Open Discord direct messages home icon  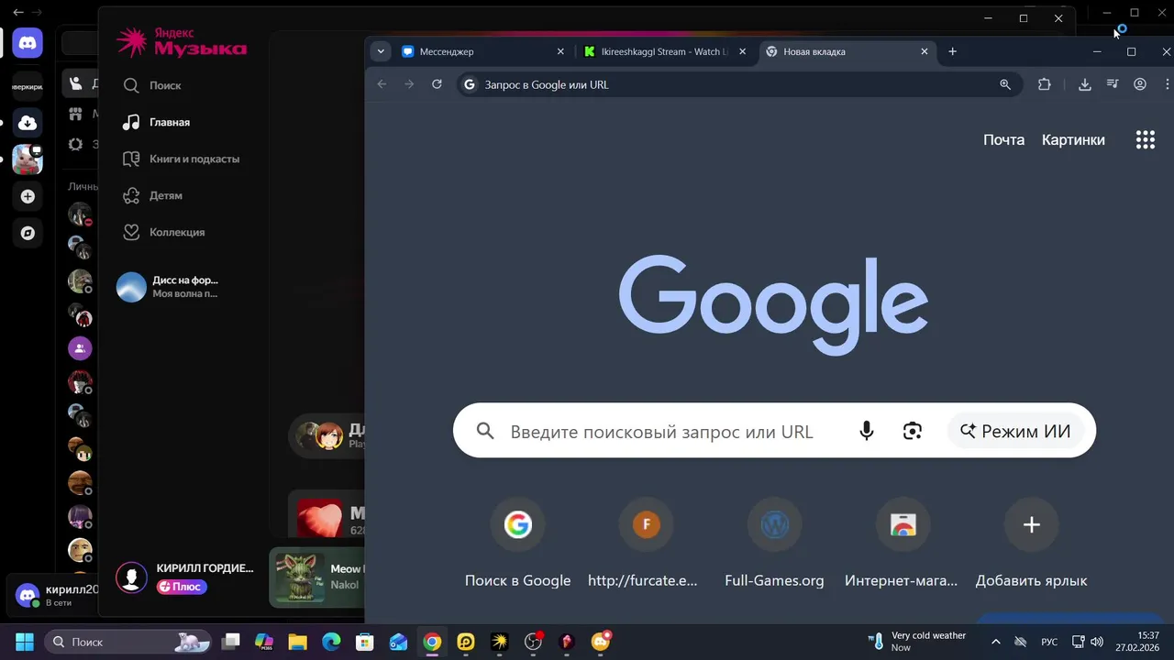coord(28,42)
